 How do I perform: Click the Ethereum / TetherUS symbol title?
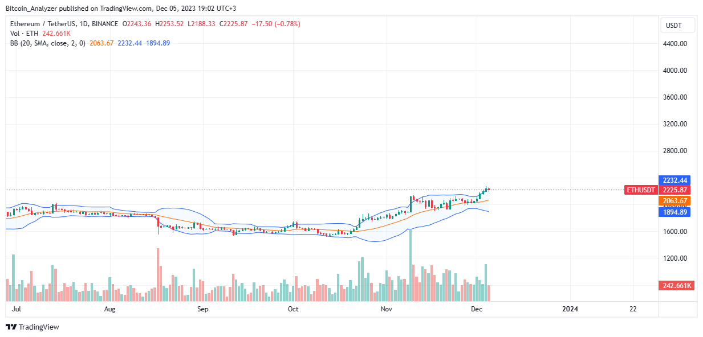(x=43, y=24)
